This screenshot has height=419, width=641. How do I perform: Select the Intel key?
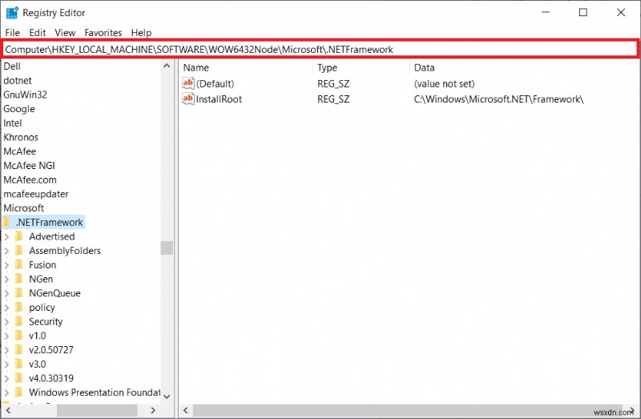pos(13,123)
